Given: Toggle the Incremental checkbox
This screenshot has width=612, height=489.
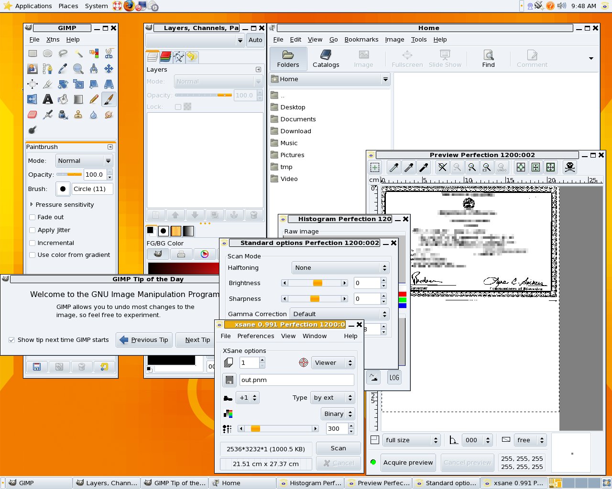Looking at the screenshot, I should click(x=32, y=243).
